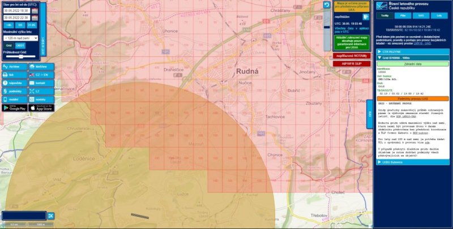This screenshot has width=453, height=229.
Task: Toggle the OBST obstacles layer button
Action: (x=20, y=46)
